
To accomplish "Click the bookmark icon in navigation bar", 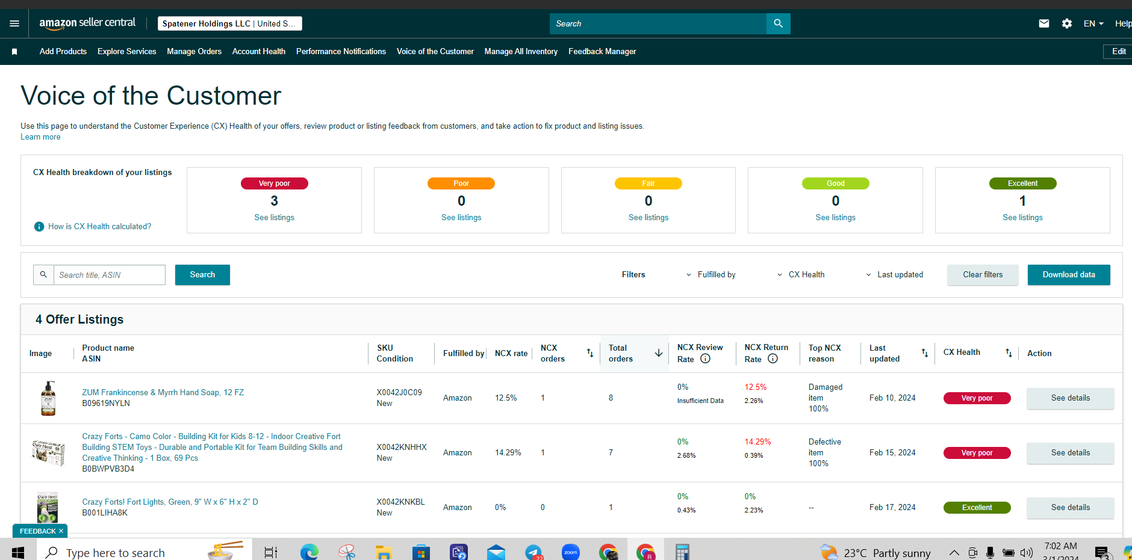I will 14,52.
